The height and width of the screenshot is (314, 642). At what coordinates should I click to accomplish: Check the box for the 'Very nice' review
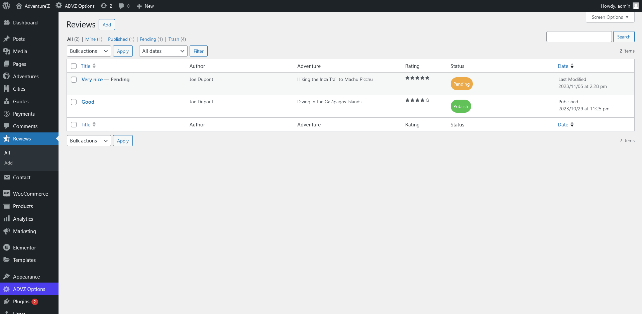(x=74, y=80)
